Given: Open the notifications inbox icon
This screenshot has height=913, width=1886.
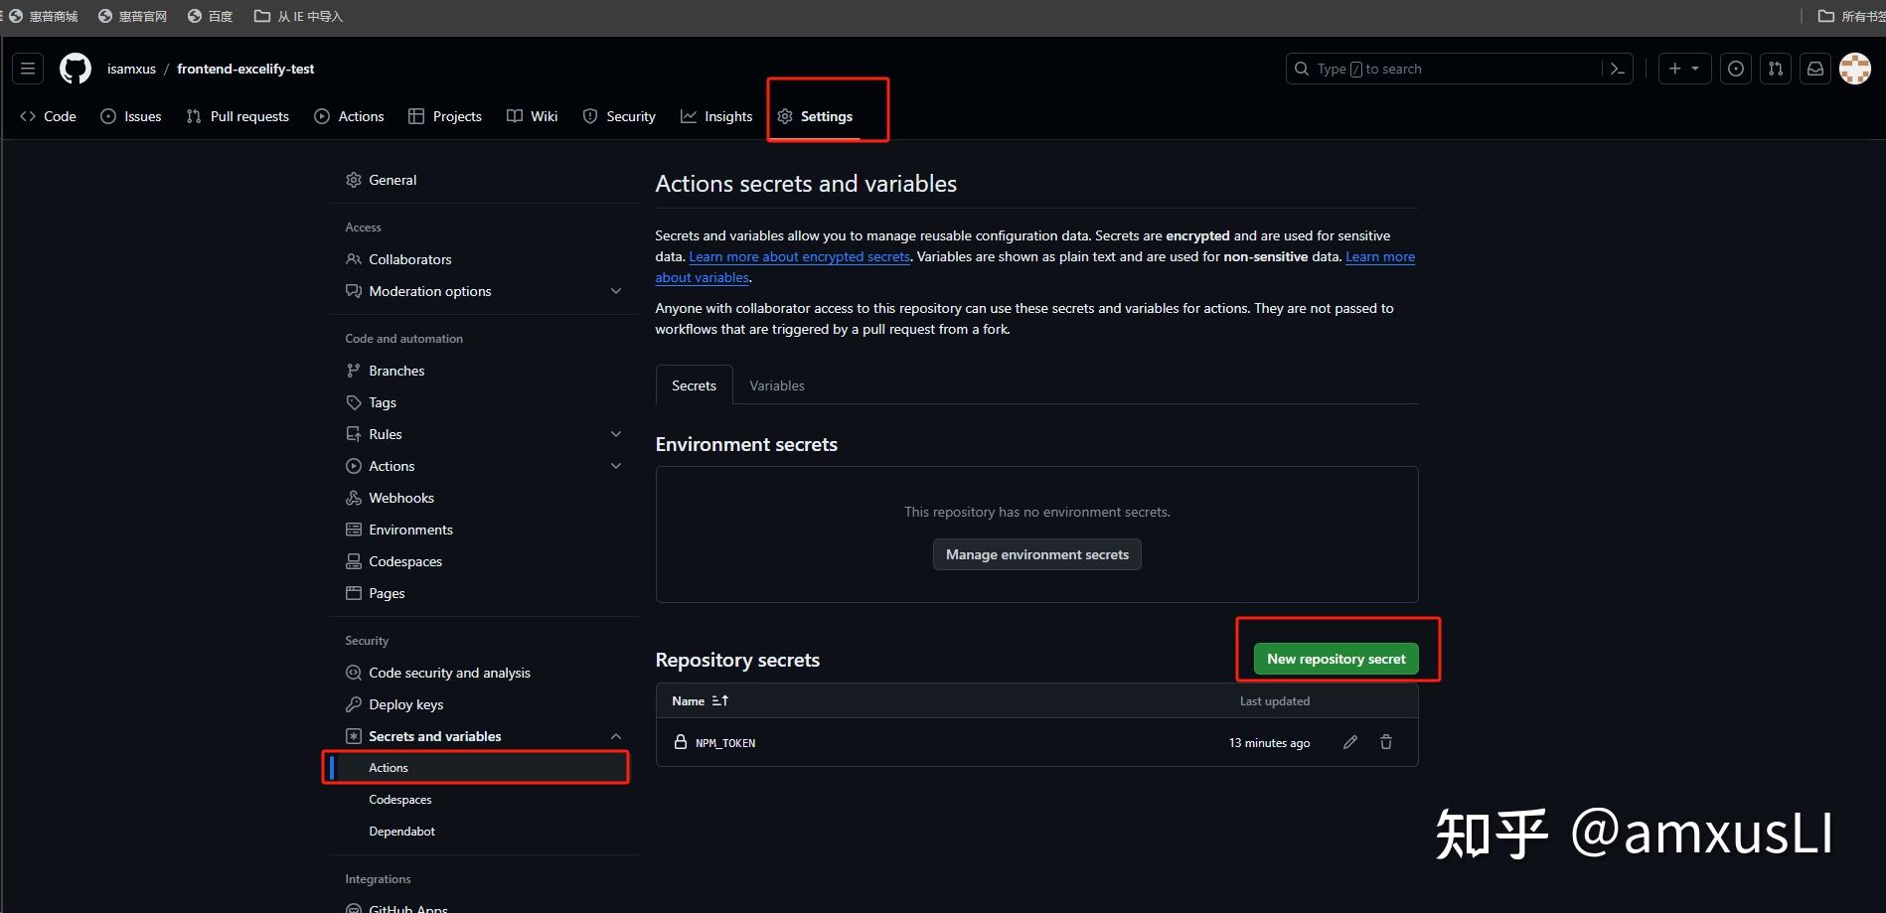Looking at the screenshot, I should [x=1815, y=69].
